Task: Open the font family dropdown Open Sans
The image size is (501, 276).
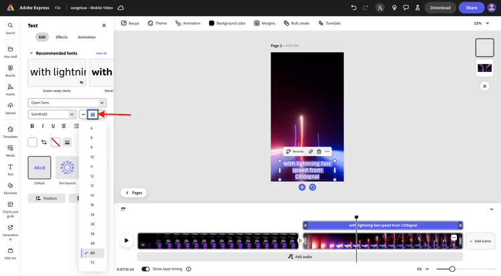Action: (67, 103)
